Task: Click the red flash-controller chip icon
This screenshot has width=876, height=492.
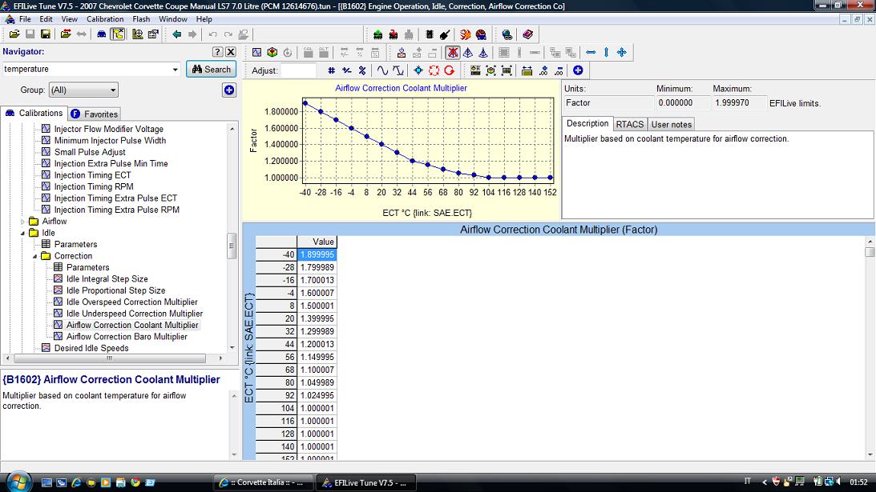Action: click(394, 34)
